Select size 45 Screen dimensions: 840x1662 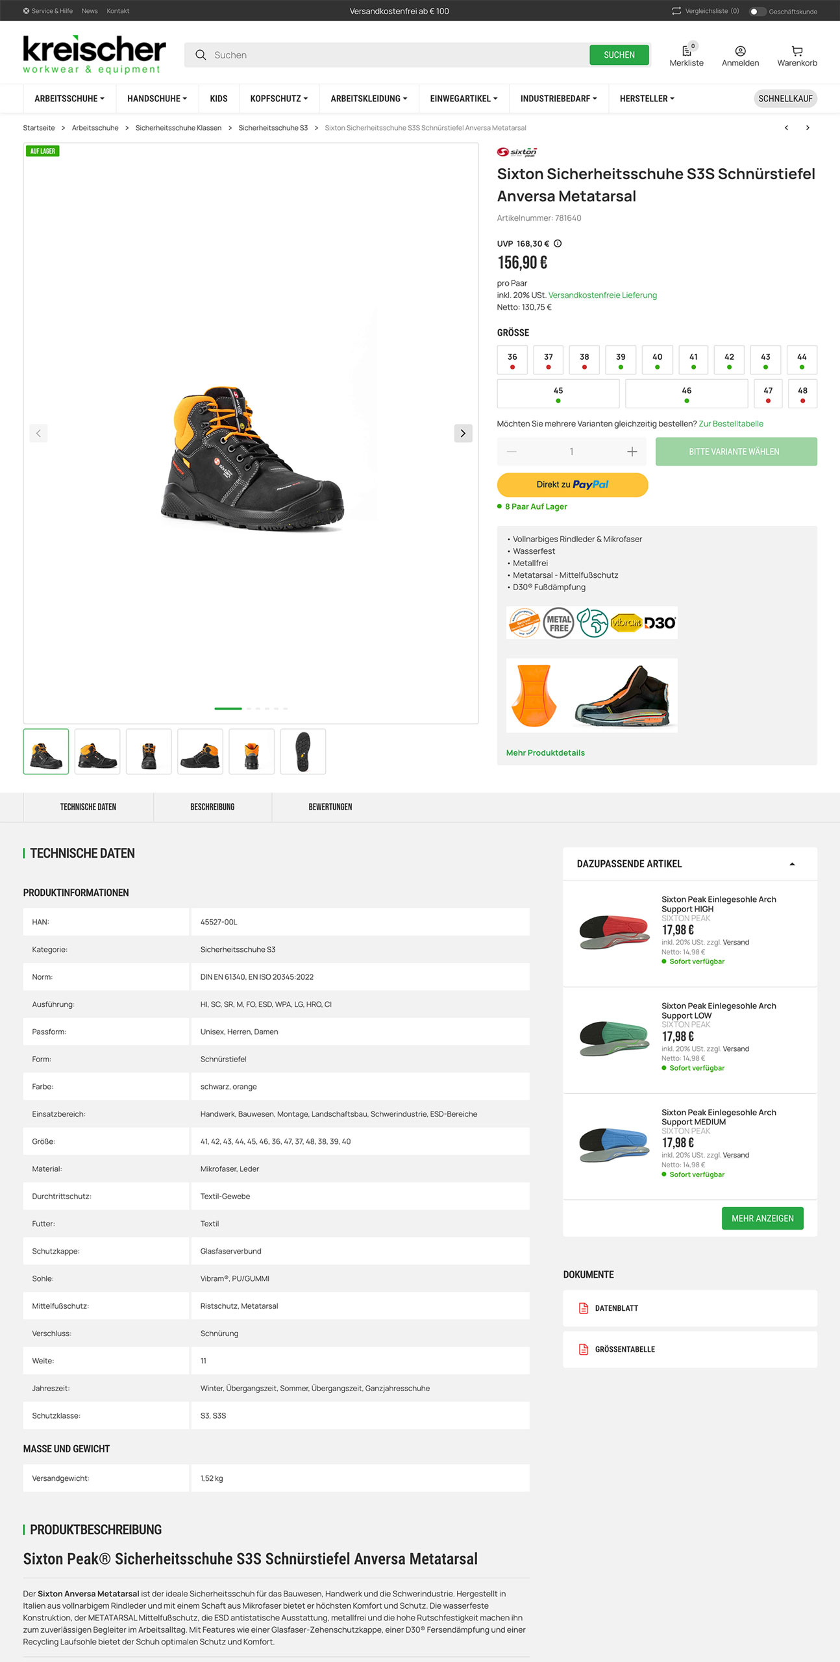(558, 393)
